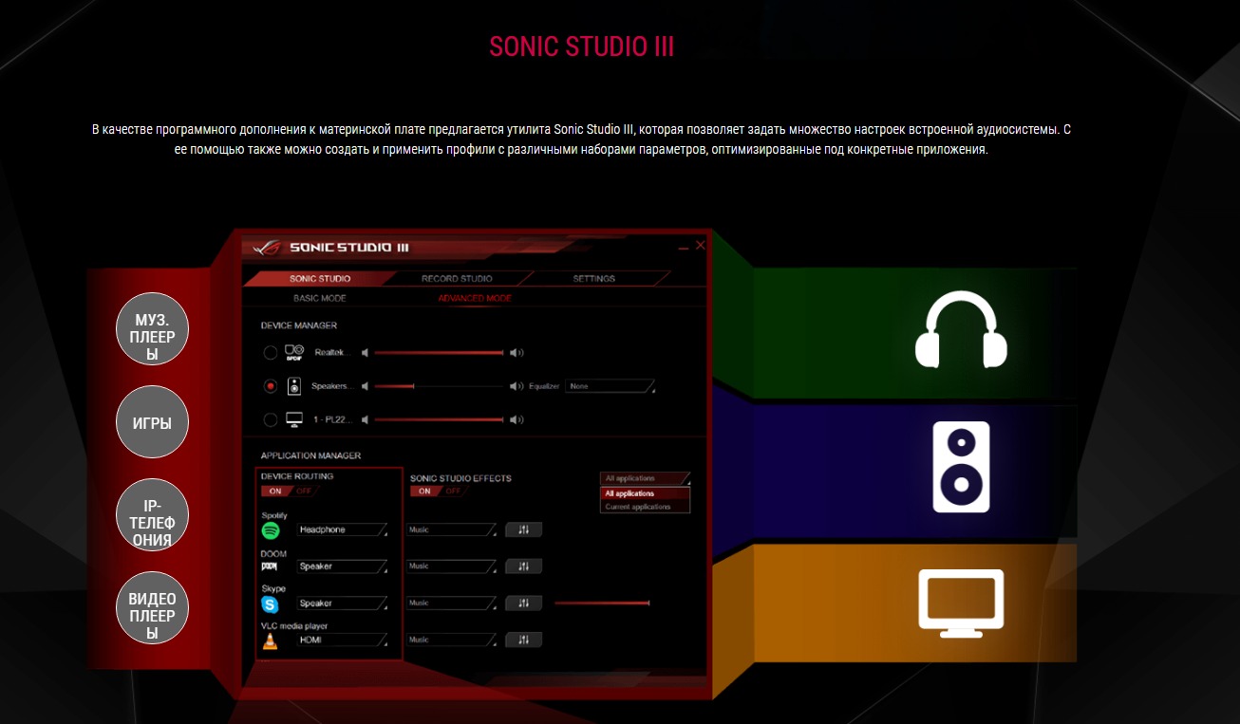
Task: Close the Sonic Studio III window
Action: [701, 246]
